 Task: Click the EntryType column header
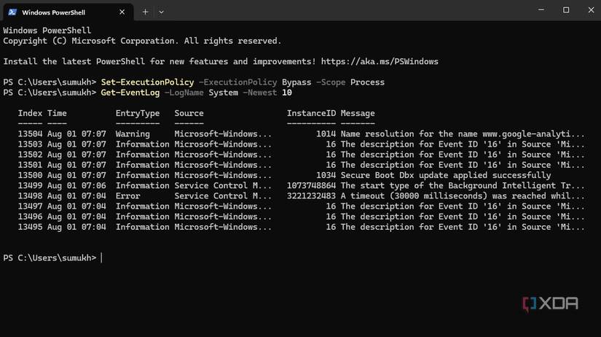[x=138, y=113]
